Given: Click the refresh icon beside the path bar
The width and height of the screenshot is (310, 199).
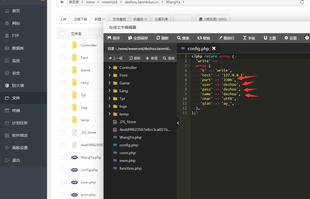Looking at the screenshot, I should click(302, 2).
